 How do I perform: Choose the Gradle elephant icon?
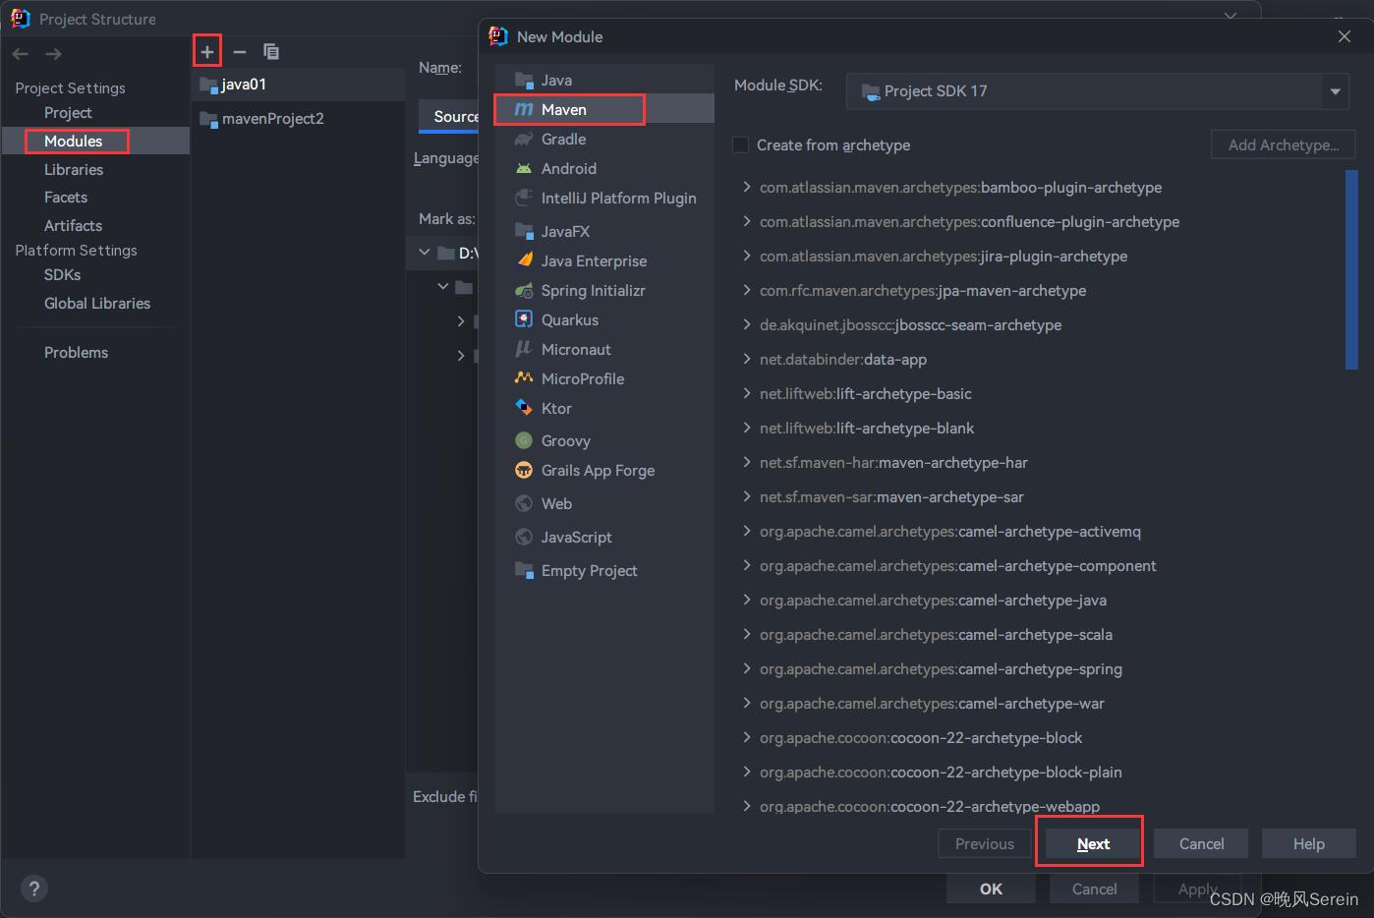(x=524, y=140)
